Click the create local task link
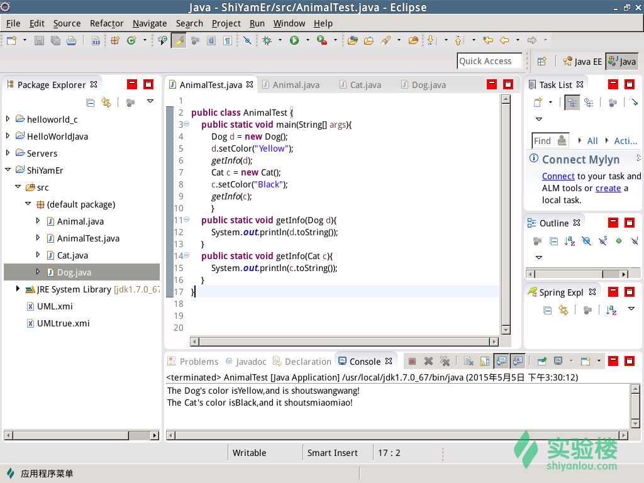Viewport: 644px width, 483px height. pyautogui.click(x=608, y=188)
